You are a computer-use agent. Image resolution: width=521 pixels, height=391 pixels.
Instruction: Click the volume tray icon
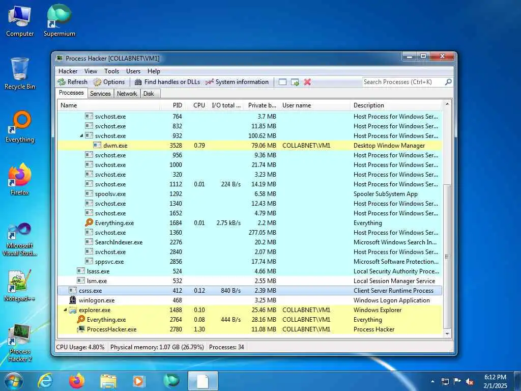470,381
